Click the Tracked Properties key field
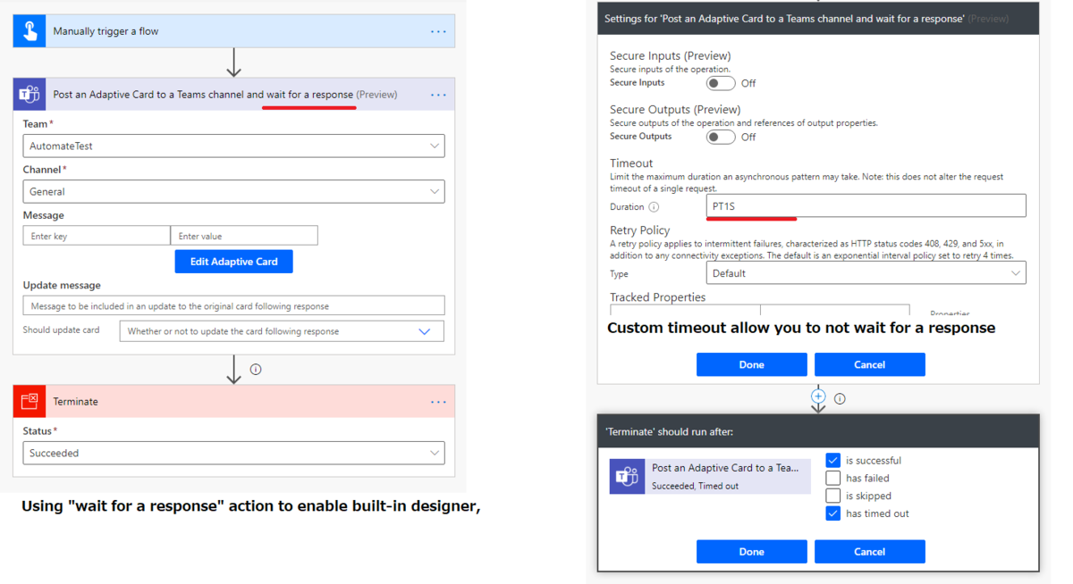The height and width of the screenshot is (584, 1073). (x=685, y=311)
